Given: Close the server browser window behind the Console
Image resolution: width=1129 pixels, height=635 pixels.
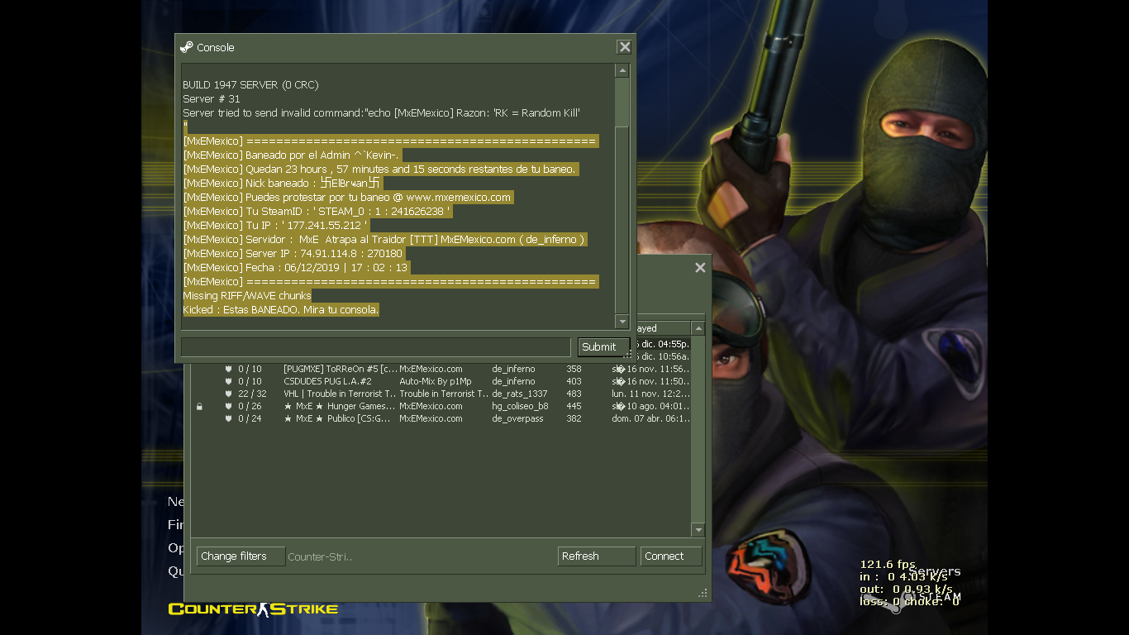Looking at the screenshot, I should [700, 267].
